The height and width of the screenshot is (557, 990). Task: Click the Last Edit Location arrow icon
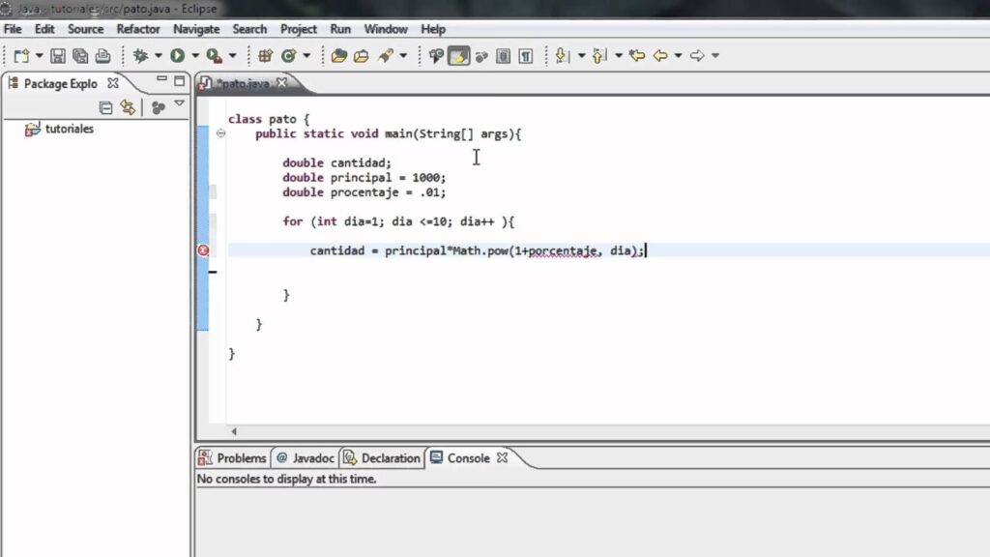[x=637, y=56]
